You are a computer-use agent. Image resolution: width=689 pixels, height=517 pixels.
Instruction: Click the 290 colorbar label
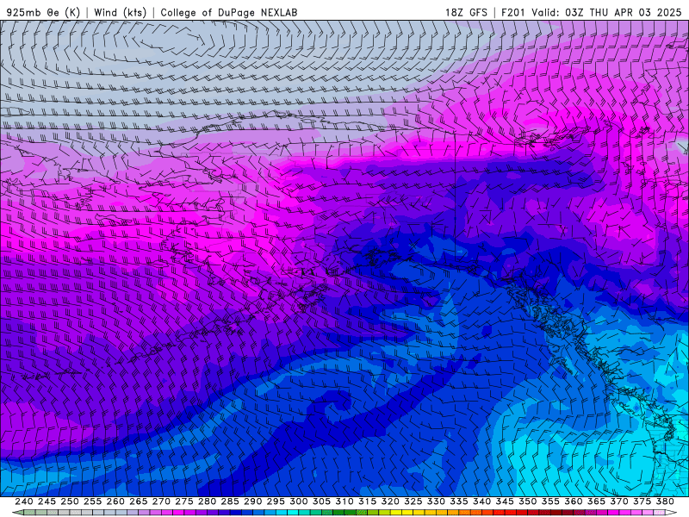252,501
